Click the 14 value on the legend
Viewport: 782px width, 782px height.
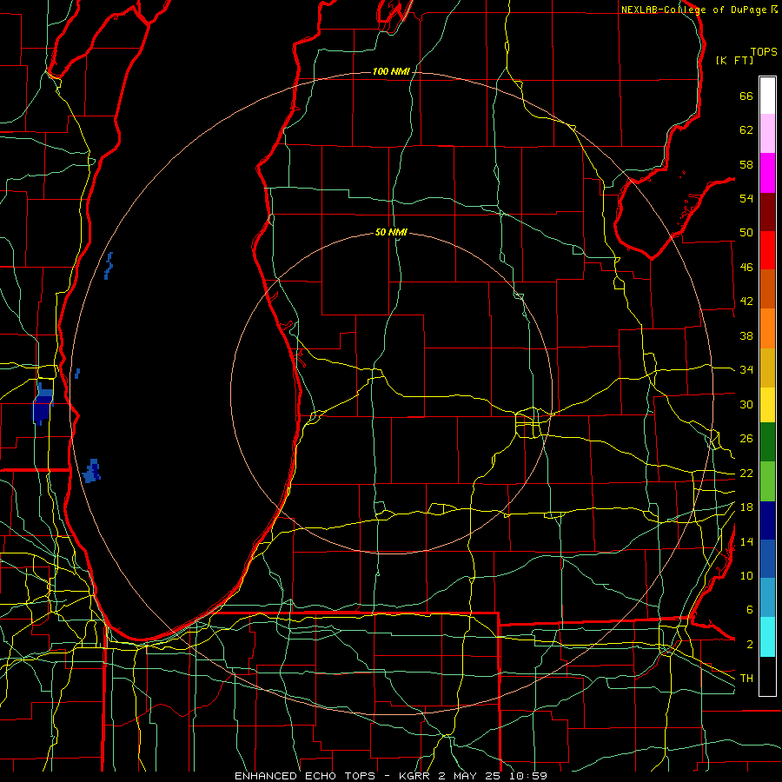click(746, 541)
